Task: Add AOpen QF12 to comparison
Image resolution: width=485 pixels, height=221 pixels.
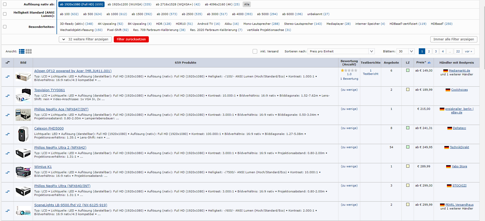Action: [8, 77]
